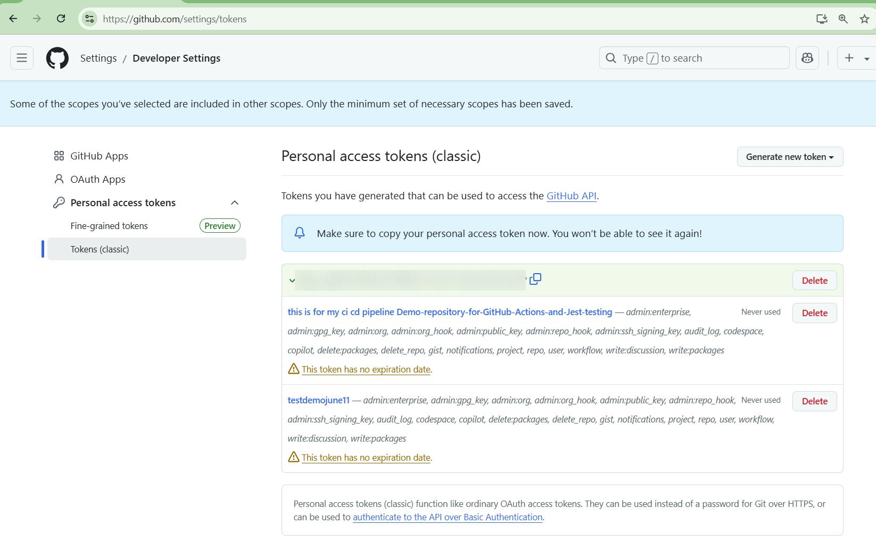This screenshot has height=550, width=876.
Task: Go to the GitHub homepage via Octocat logo
Action: [x=57, y=58]
